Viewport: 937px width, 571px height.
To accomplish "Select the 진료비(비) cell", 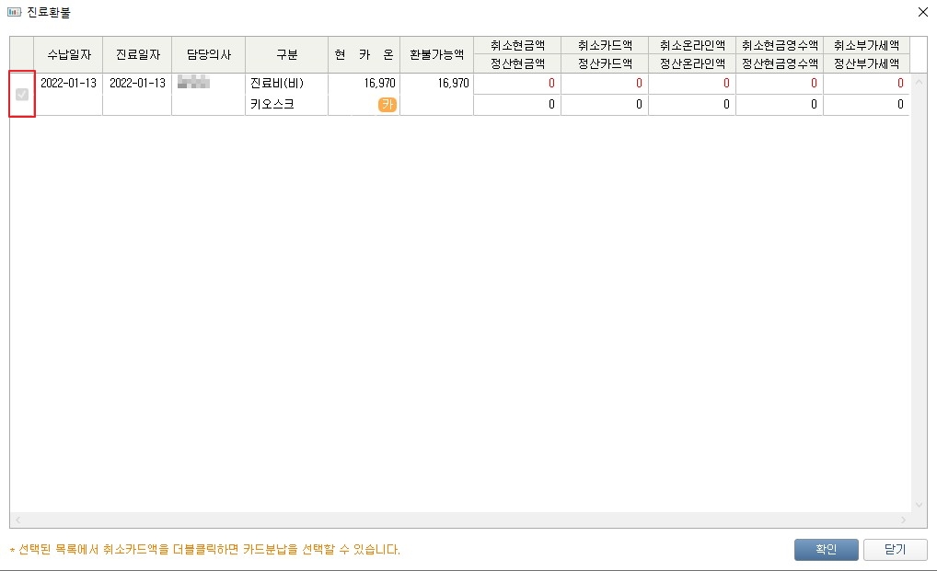I will 286,84.
